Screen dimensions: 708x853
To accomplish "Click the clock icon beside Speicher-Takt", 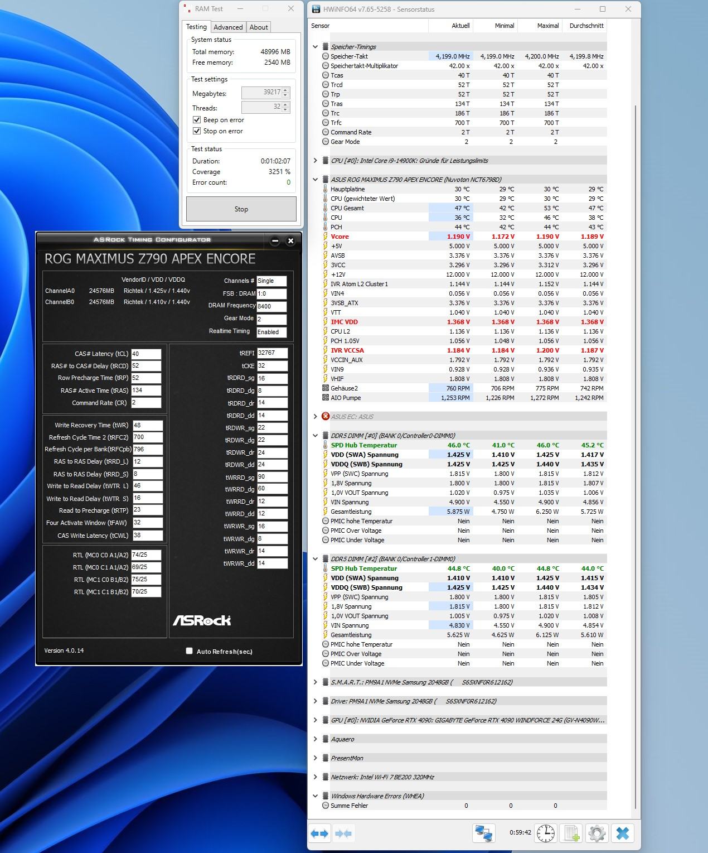I will tap(326, 56).
